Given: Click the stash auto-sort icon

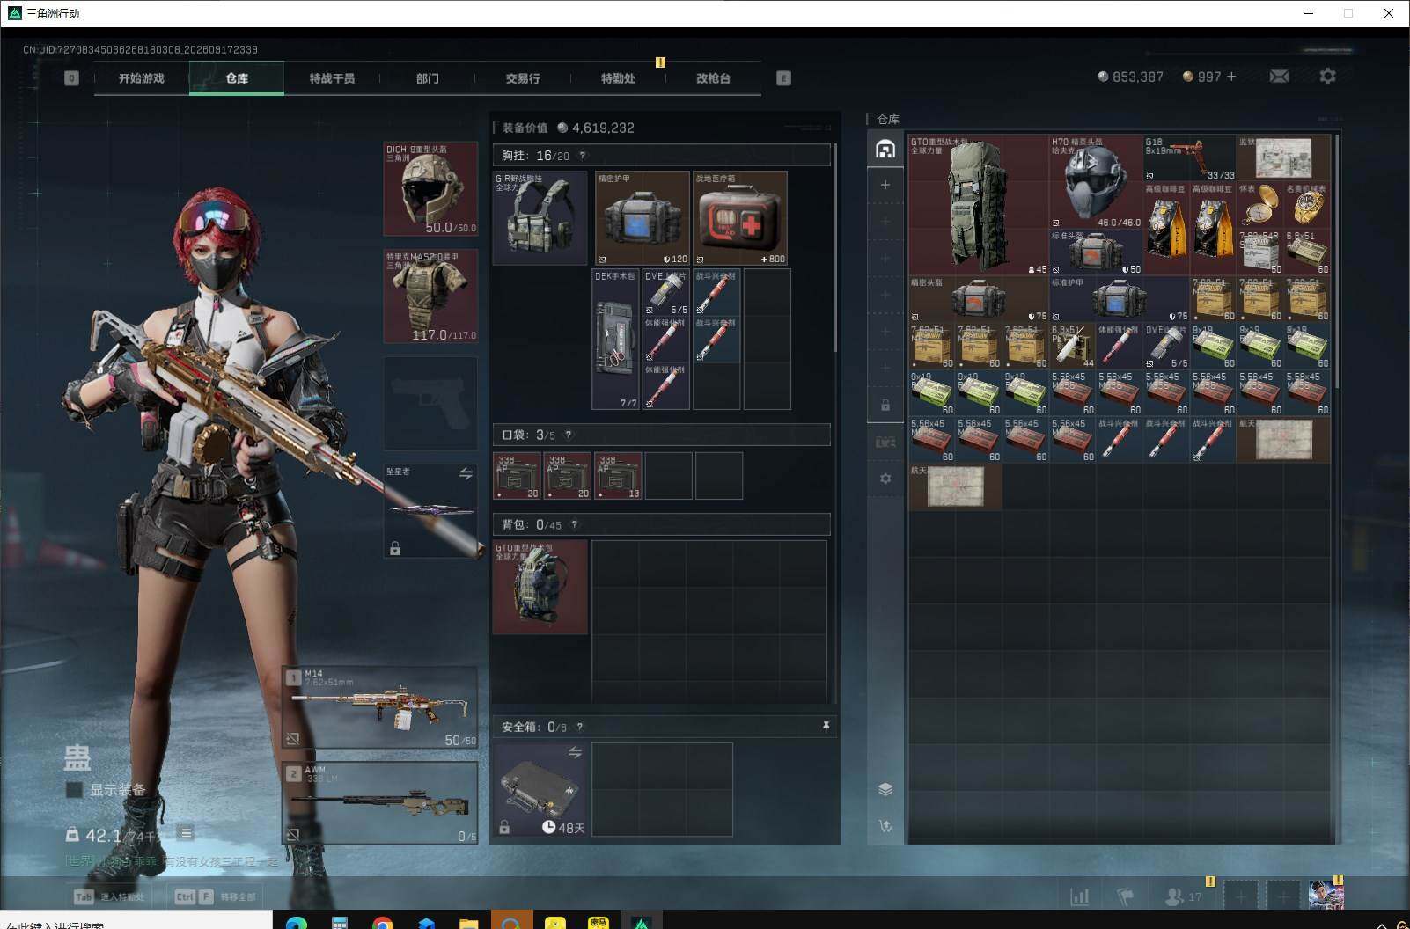Looking at the screenshot, I should click(885, 826).
